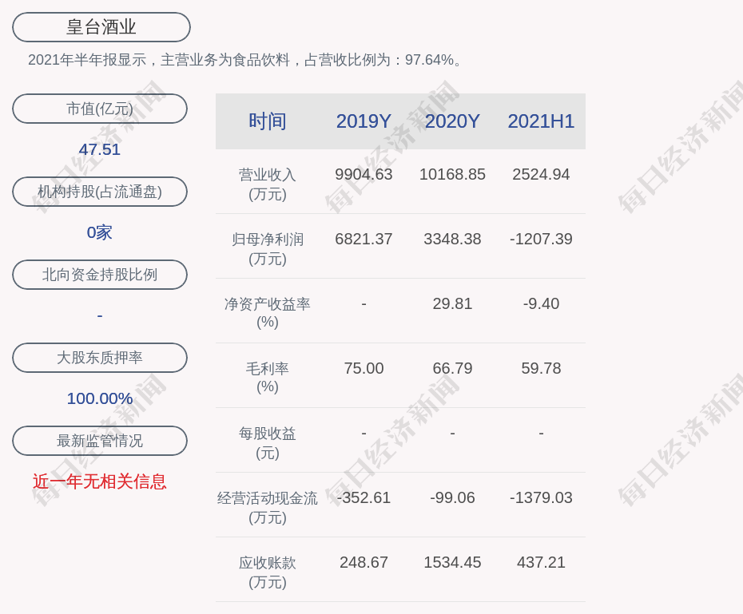Click ROE value 29.81
Viewport: 743px width, 614px height.
click(x=452, y=303)
